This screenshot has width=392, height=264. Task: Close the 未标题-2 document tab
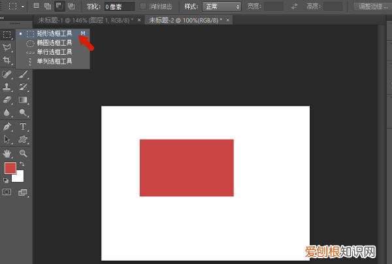coord(228,20)
